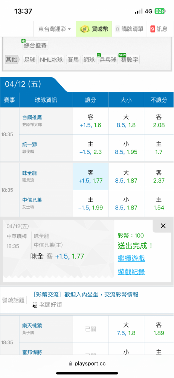Click the 不讓分 column header
The image size is (174, 378).
tap(159, 100)
